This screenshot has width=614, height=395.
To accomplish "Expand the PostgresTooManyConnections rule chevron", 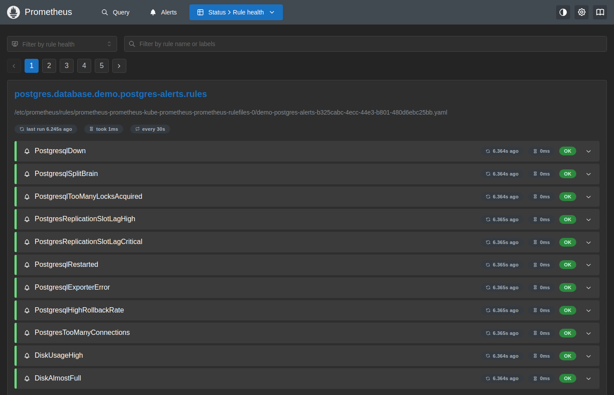I will click(589, 333).
